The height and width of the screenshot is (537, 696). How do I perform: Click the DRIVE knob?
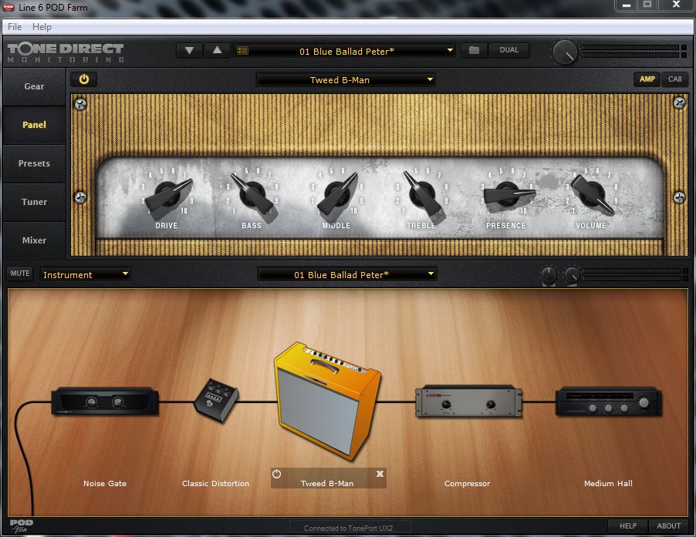tap(167, 194)
